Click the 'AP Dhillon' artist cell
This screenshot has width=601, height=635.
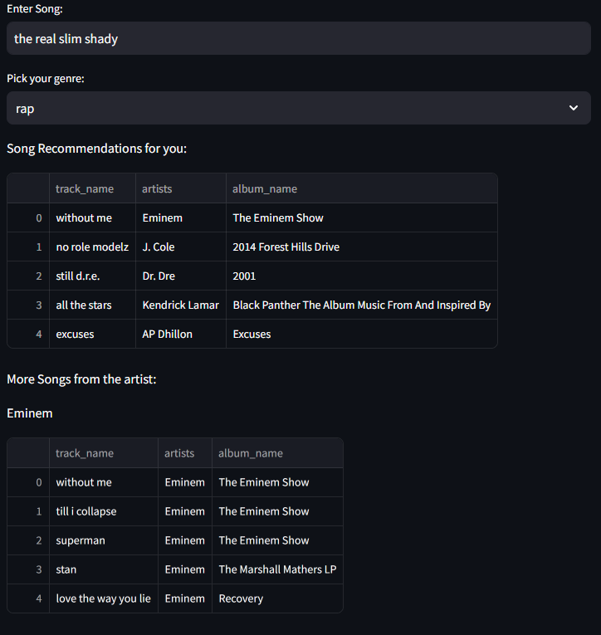tap(167, 334)
